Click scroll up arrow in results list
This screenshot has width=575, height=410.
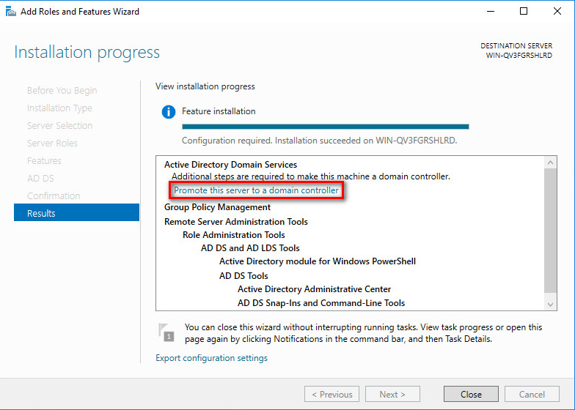(x=550, y=163)
